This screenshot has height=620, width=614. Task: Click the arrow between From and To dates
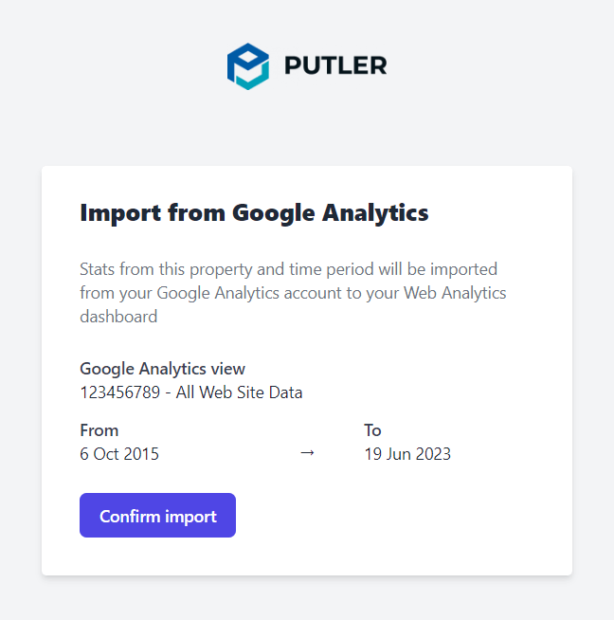[x=307, y=452]
